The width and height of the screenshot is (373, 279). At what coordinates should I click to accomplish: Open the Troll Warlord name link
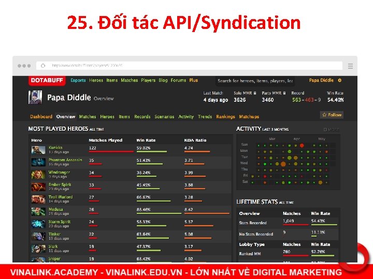(61, 197)
